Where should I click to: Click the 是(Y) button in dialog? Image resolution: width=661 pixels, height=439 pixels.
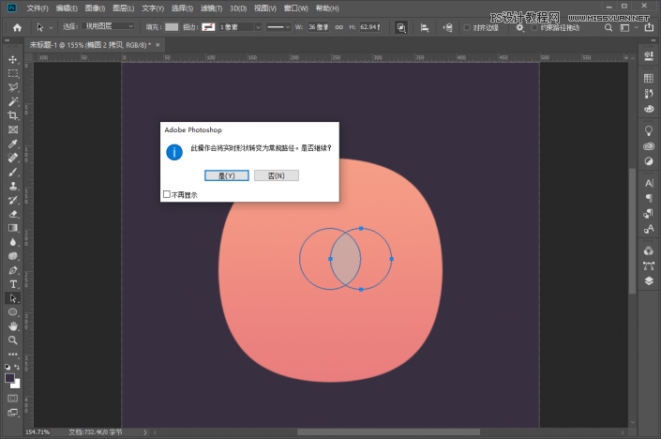point(226,175)
